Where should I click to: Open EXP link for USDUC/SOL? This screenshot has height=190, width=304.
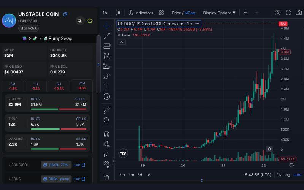(x=79, y=165)
